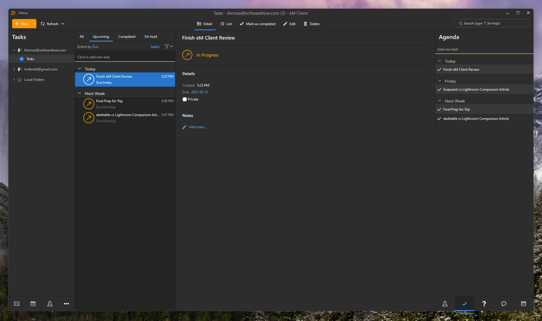Expand Local Folders
The image size is (542, 321).
[x=14, y=80]
